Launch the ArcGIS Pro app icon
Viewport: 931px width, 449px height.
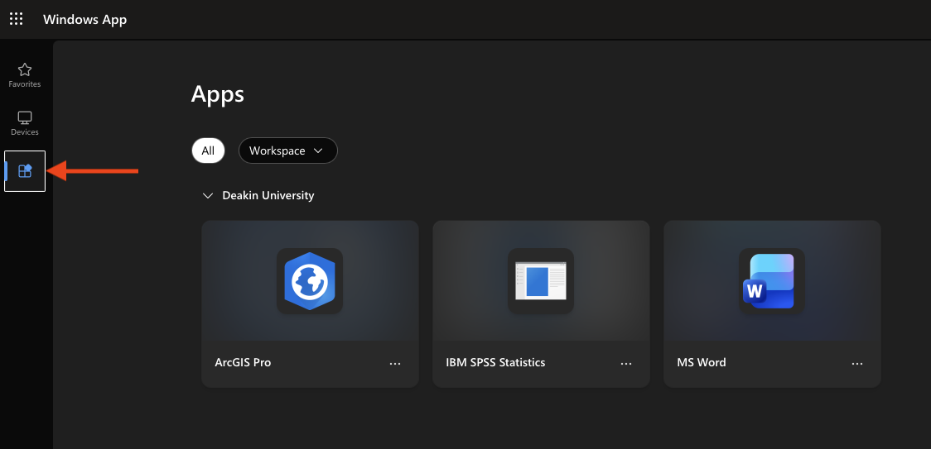point(309,281)
